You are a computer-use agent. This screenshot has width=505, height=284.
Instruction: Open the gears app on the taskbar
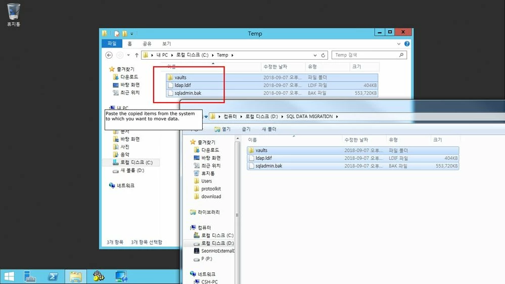[99, 276]
